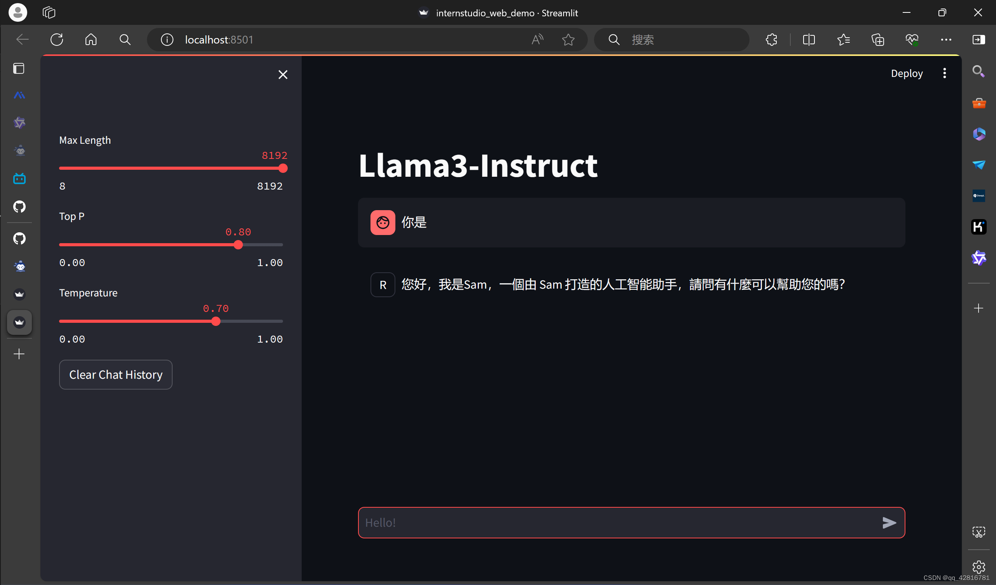Reload the current page

(56, 40)
